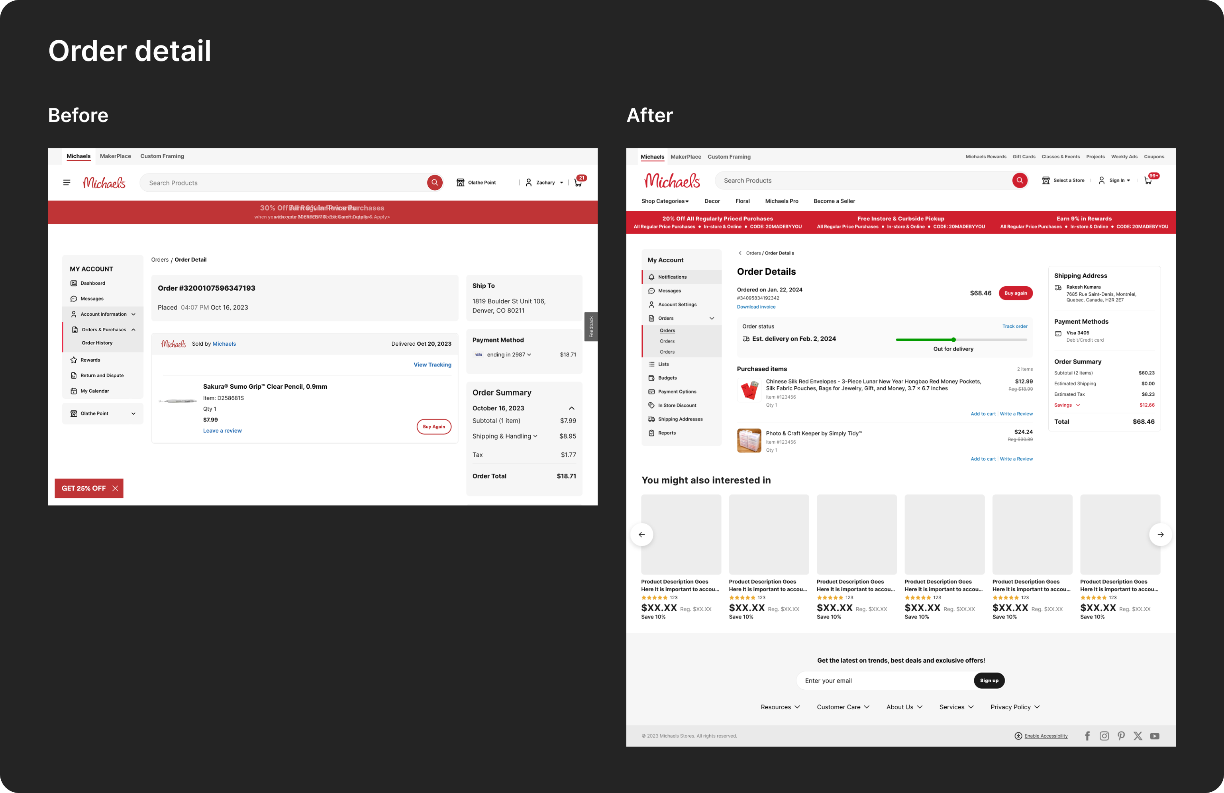The image size is (1224, 793).
Task: Collapse Orders & Purchases section
Action: point(133,330)
